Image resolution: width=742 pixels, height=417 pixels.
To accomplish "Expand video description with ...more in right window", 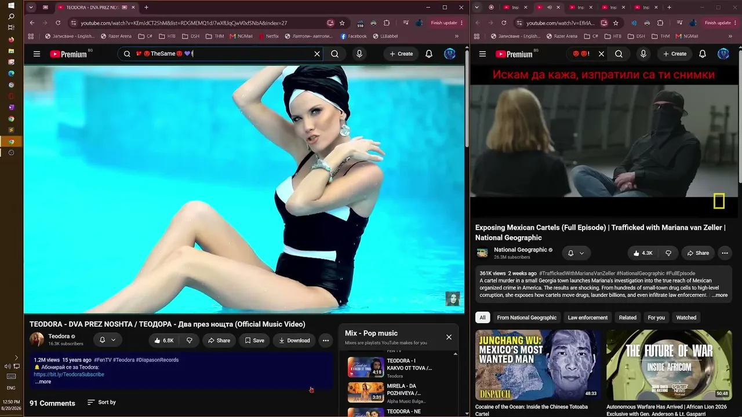I will [x=719, y=295].
